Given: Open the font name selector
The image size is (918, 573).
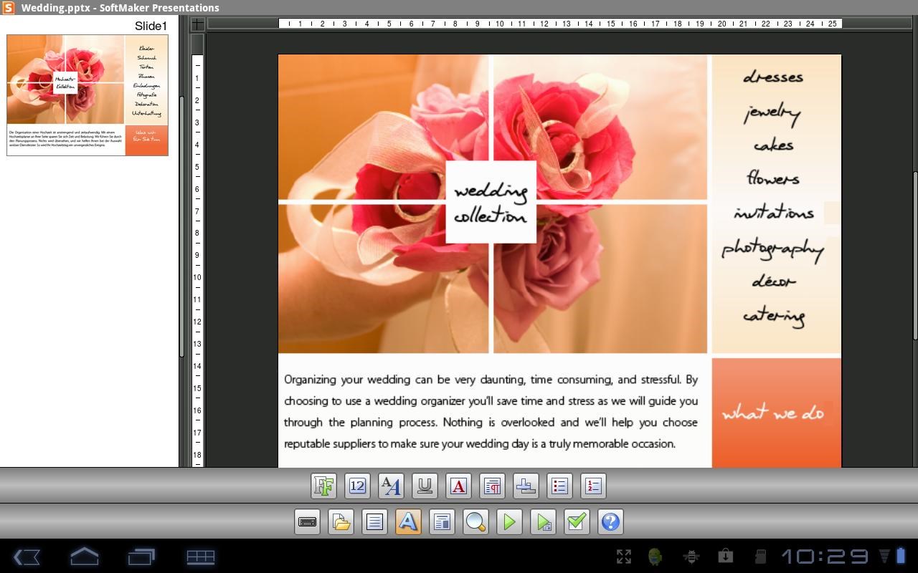Looking at the screenshot, I should tap(325, 486).
